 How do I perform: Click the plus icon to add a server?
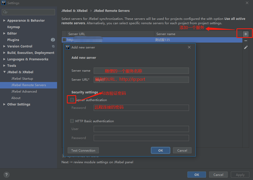pyautogui.click(x=246, y=34)
